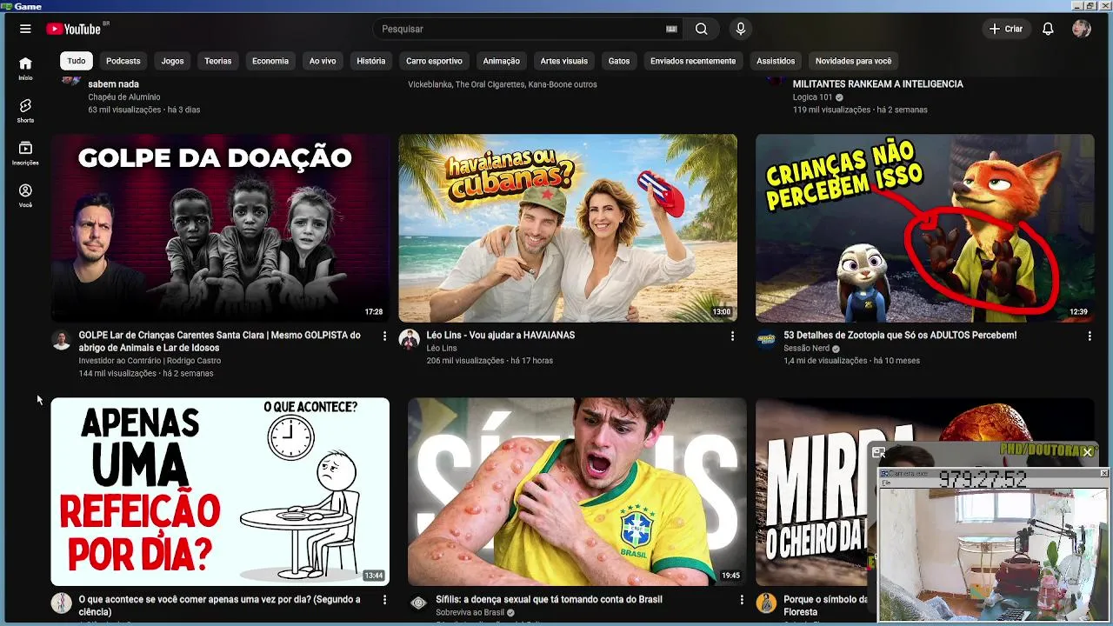The image size is (1113, 626).
Task: Open title MILITANTES RANKEAM A INTELIGENCIA
Action: tap(878, 84)
